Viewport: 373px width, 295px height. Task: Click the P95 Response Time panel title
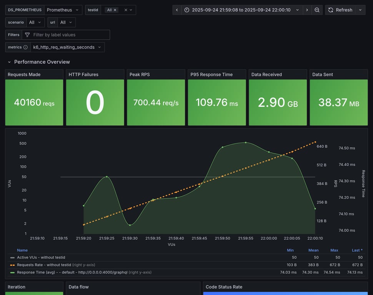211,75
